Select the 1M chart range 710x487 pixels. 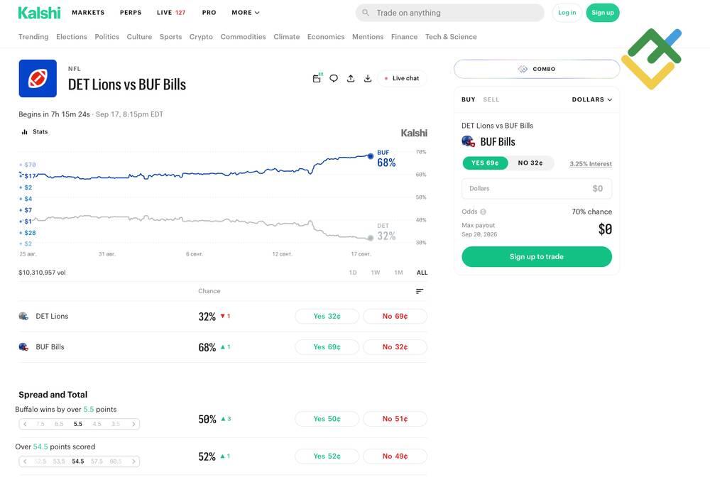tap(398, 273)
